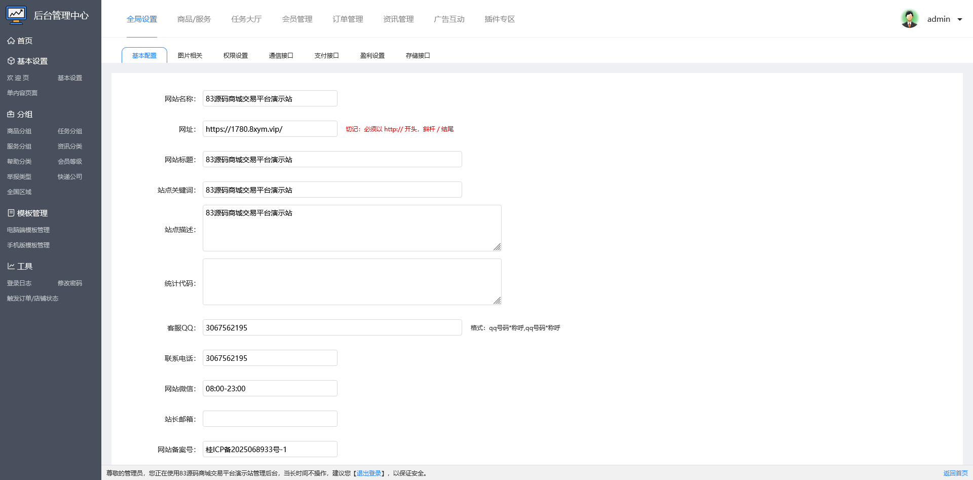Open 举报类型 in the sidebar
The image size is (973, 480).
click(19, 177)
